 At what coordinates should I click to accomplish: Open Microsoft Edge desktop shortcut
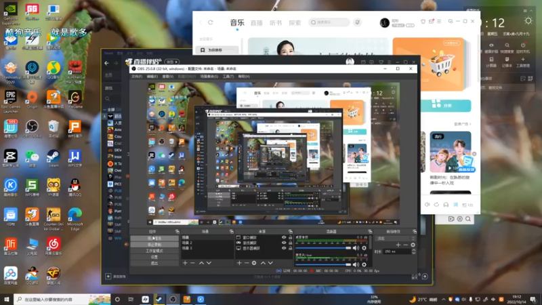coord(75,219)
